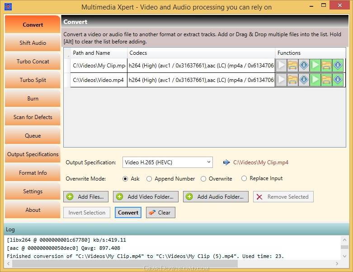Click the log scrollbar up arrow
The width and height of the screenshot is (353, 272).
coord(344,240)
